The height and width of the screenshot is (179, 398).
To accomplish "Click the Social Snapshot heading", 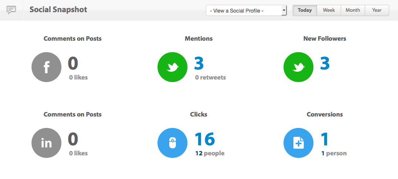I will [58, 10].
